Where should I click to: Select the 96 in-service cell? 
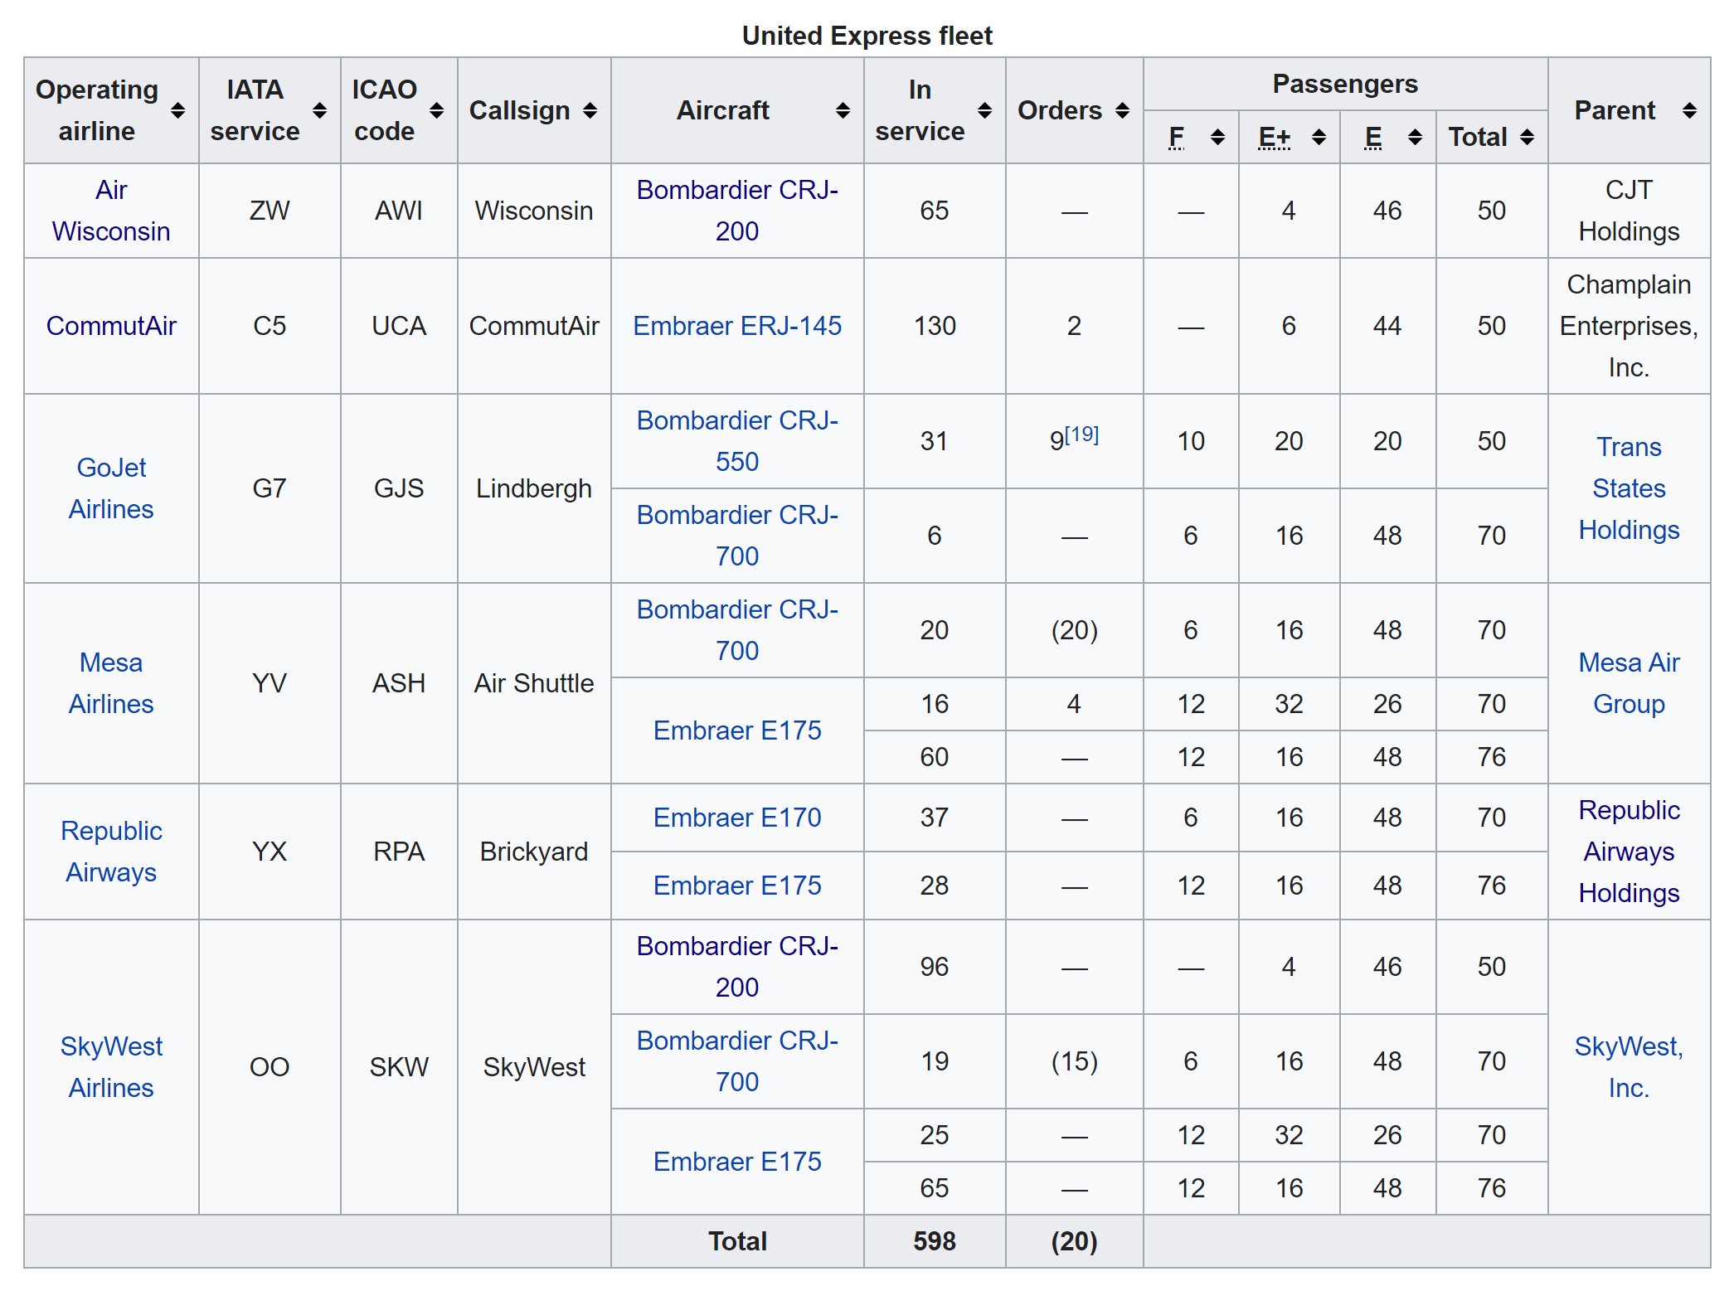tap(935, 967)
